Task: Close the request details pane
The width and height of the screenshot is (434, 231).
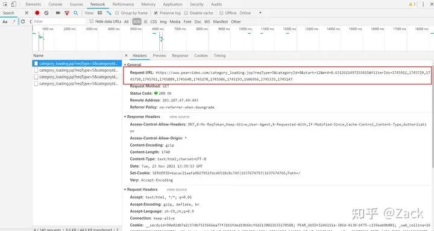Action: 126,55
